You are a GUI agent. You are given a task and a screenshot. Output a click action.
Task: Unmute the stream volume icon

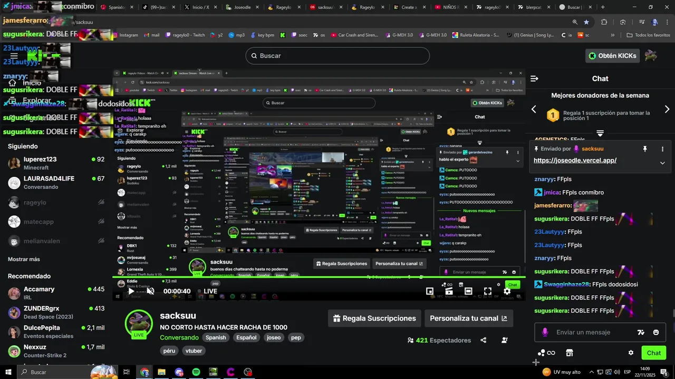tap(150, 291)
